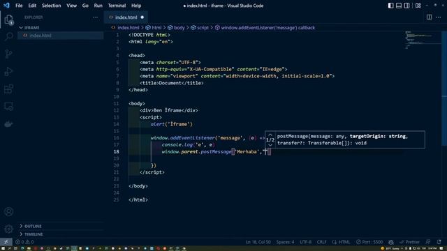Open the View menu

[71, 6]
